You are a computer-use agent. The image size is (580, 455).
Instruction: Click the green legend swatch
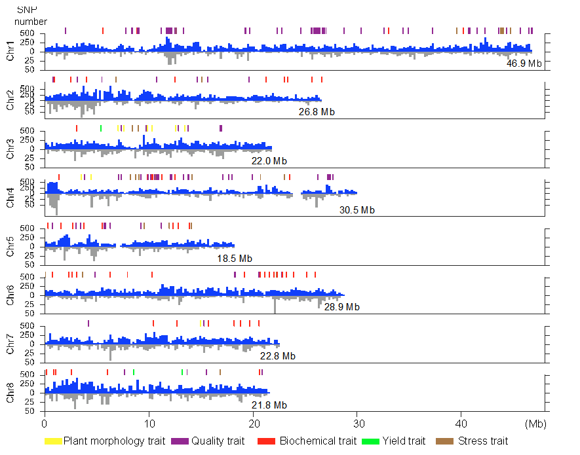click(370, 441)
